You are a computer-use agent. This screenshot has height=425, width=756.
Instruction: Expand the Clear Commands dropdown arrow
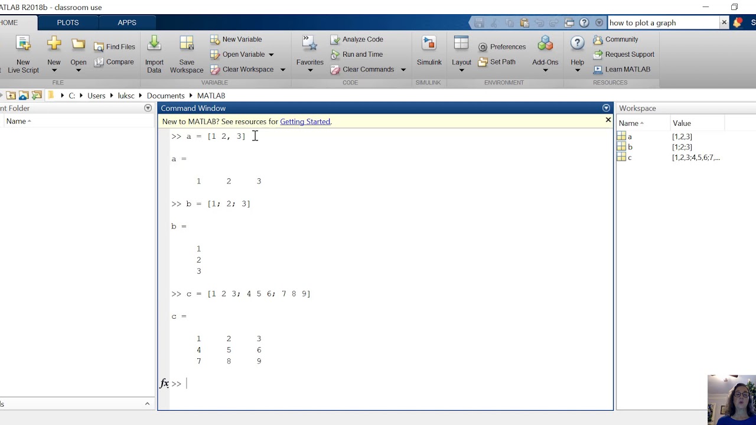click(403, 70)
